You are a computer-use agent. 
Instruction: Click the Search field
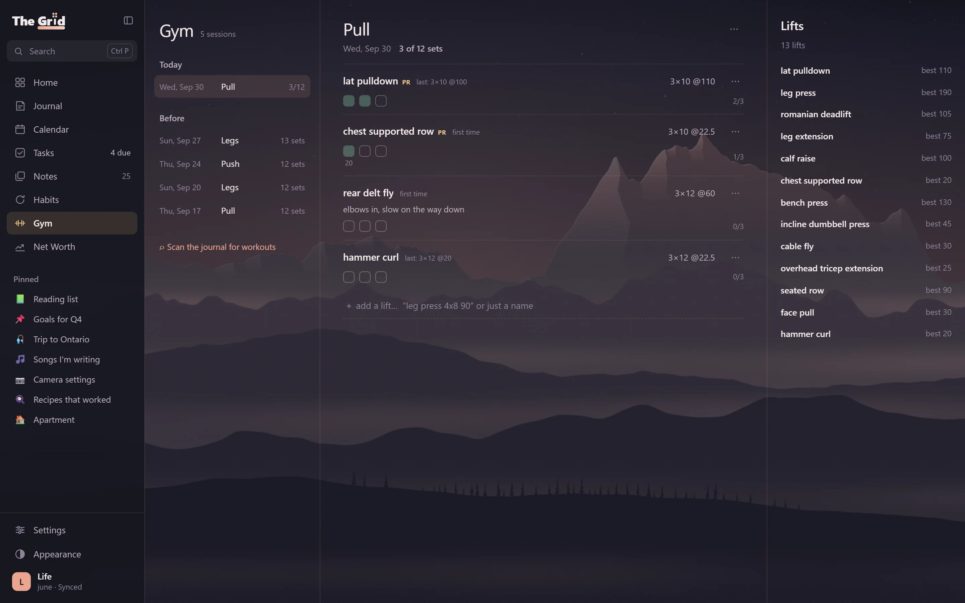click(x=72, y=51)
